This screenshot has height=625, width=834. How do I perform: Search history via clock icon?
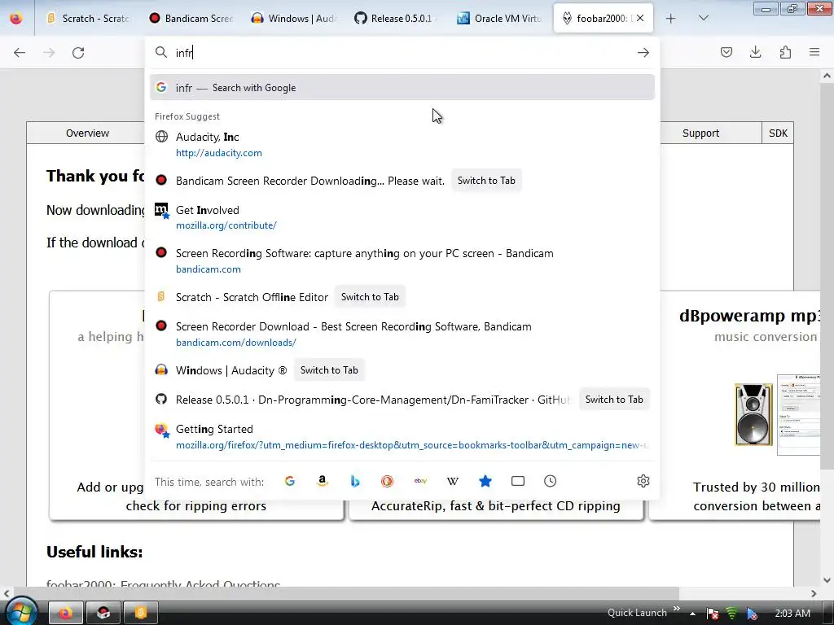point(550,481)
